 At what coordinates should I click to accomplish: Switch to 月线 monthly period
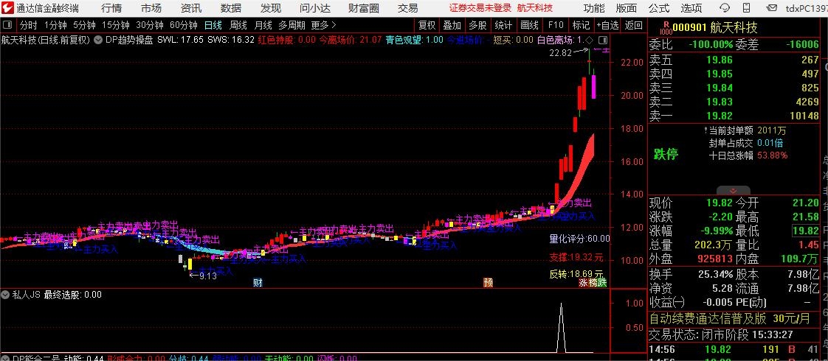point(263,25)
